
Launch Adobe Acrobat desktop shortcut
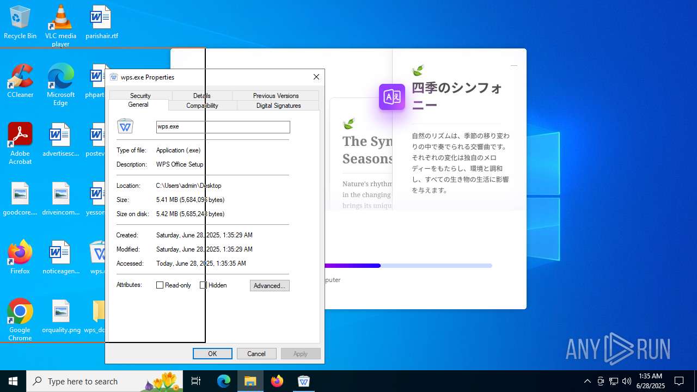point(20,143)
